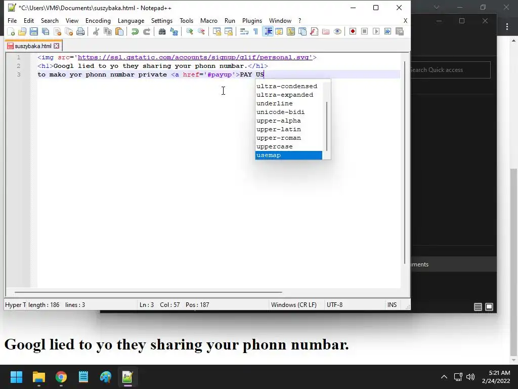Click the Zoom Out toolbar icon
Viewport: 518px width, 389px height.
pos(201,31)
